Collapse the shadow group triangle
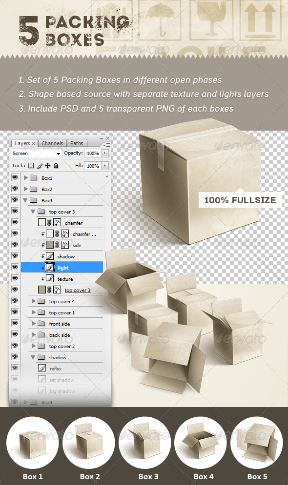 tap(33, 358)
